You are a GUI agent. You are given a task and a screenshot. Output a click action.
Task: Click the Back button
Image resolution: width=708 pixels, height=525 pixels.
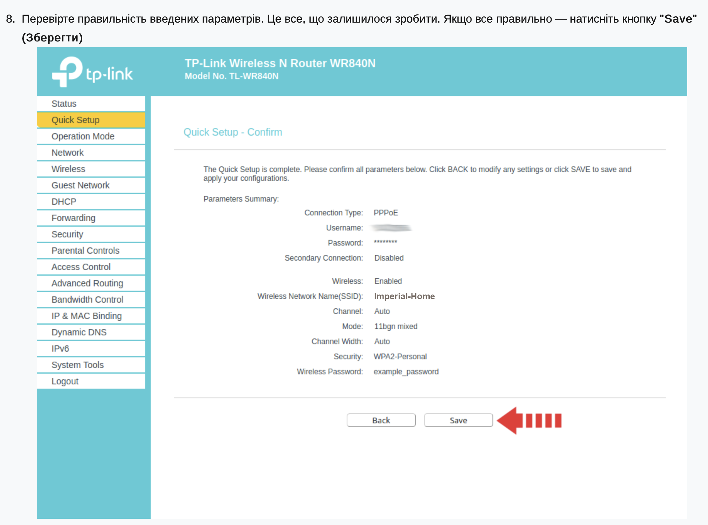[381, 420]
